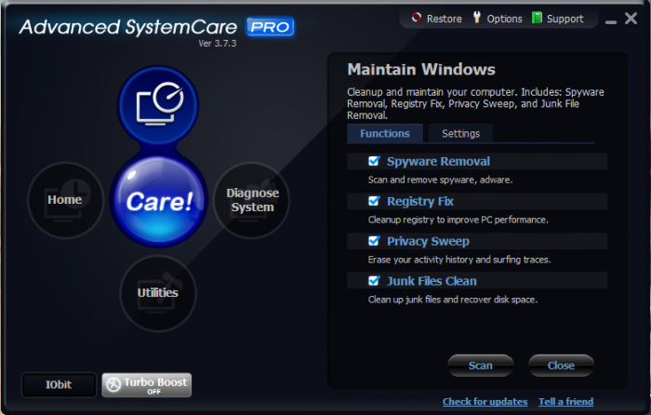
Task: Open the Restore menu item
Action: click(445, 19)
